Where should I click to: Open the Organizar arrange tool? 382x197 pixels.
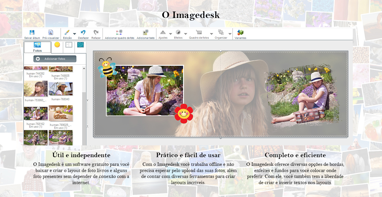[x=221, y=35]
